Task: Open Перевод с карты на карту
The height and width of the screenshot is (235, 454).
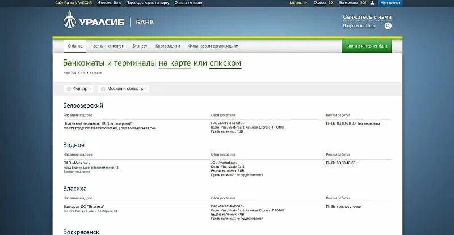Action: (148, 3)
